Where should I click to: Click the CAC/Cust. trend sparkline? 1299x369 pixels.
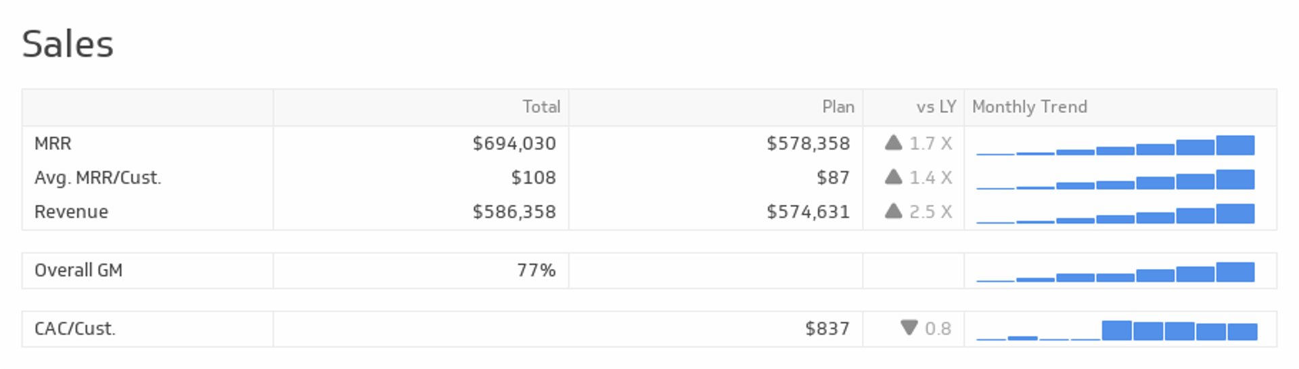[1116, 330]
